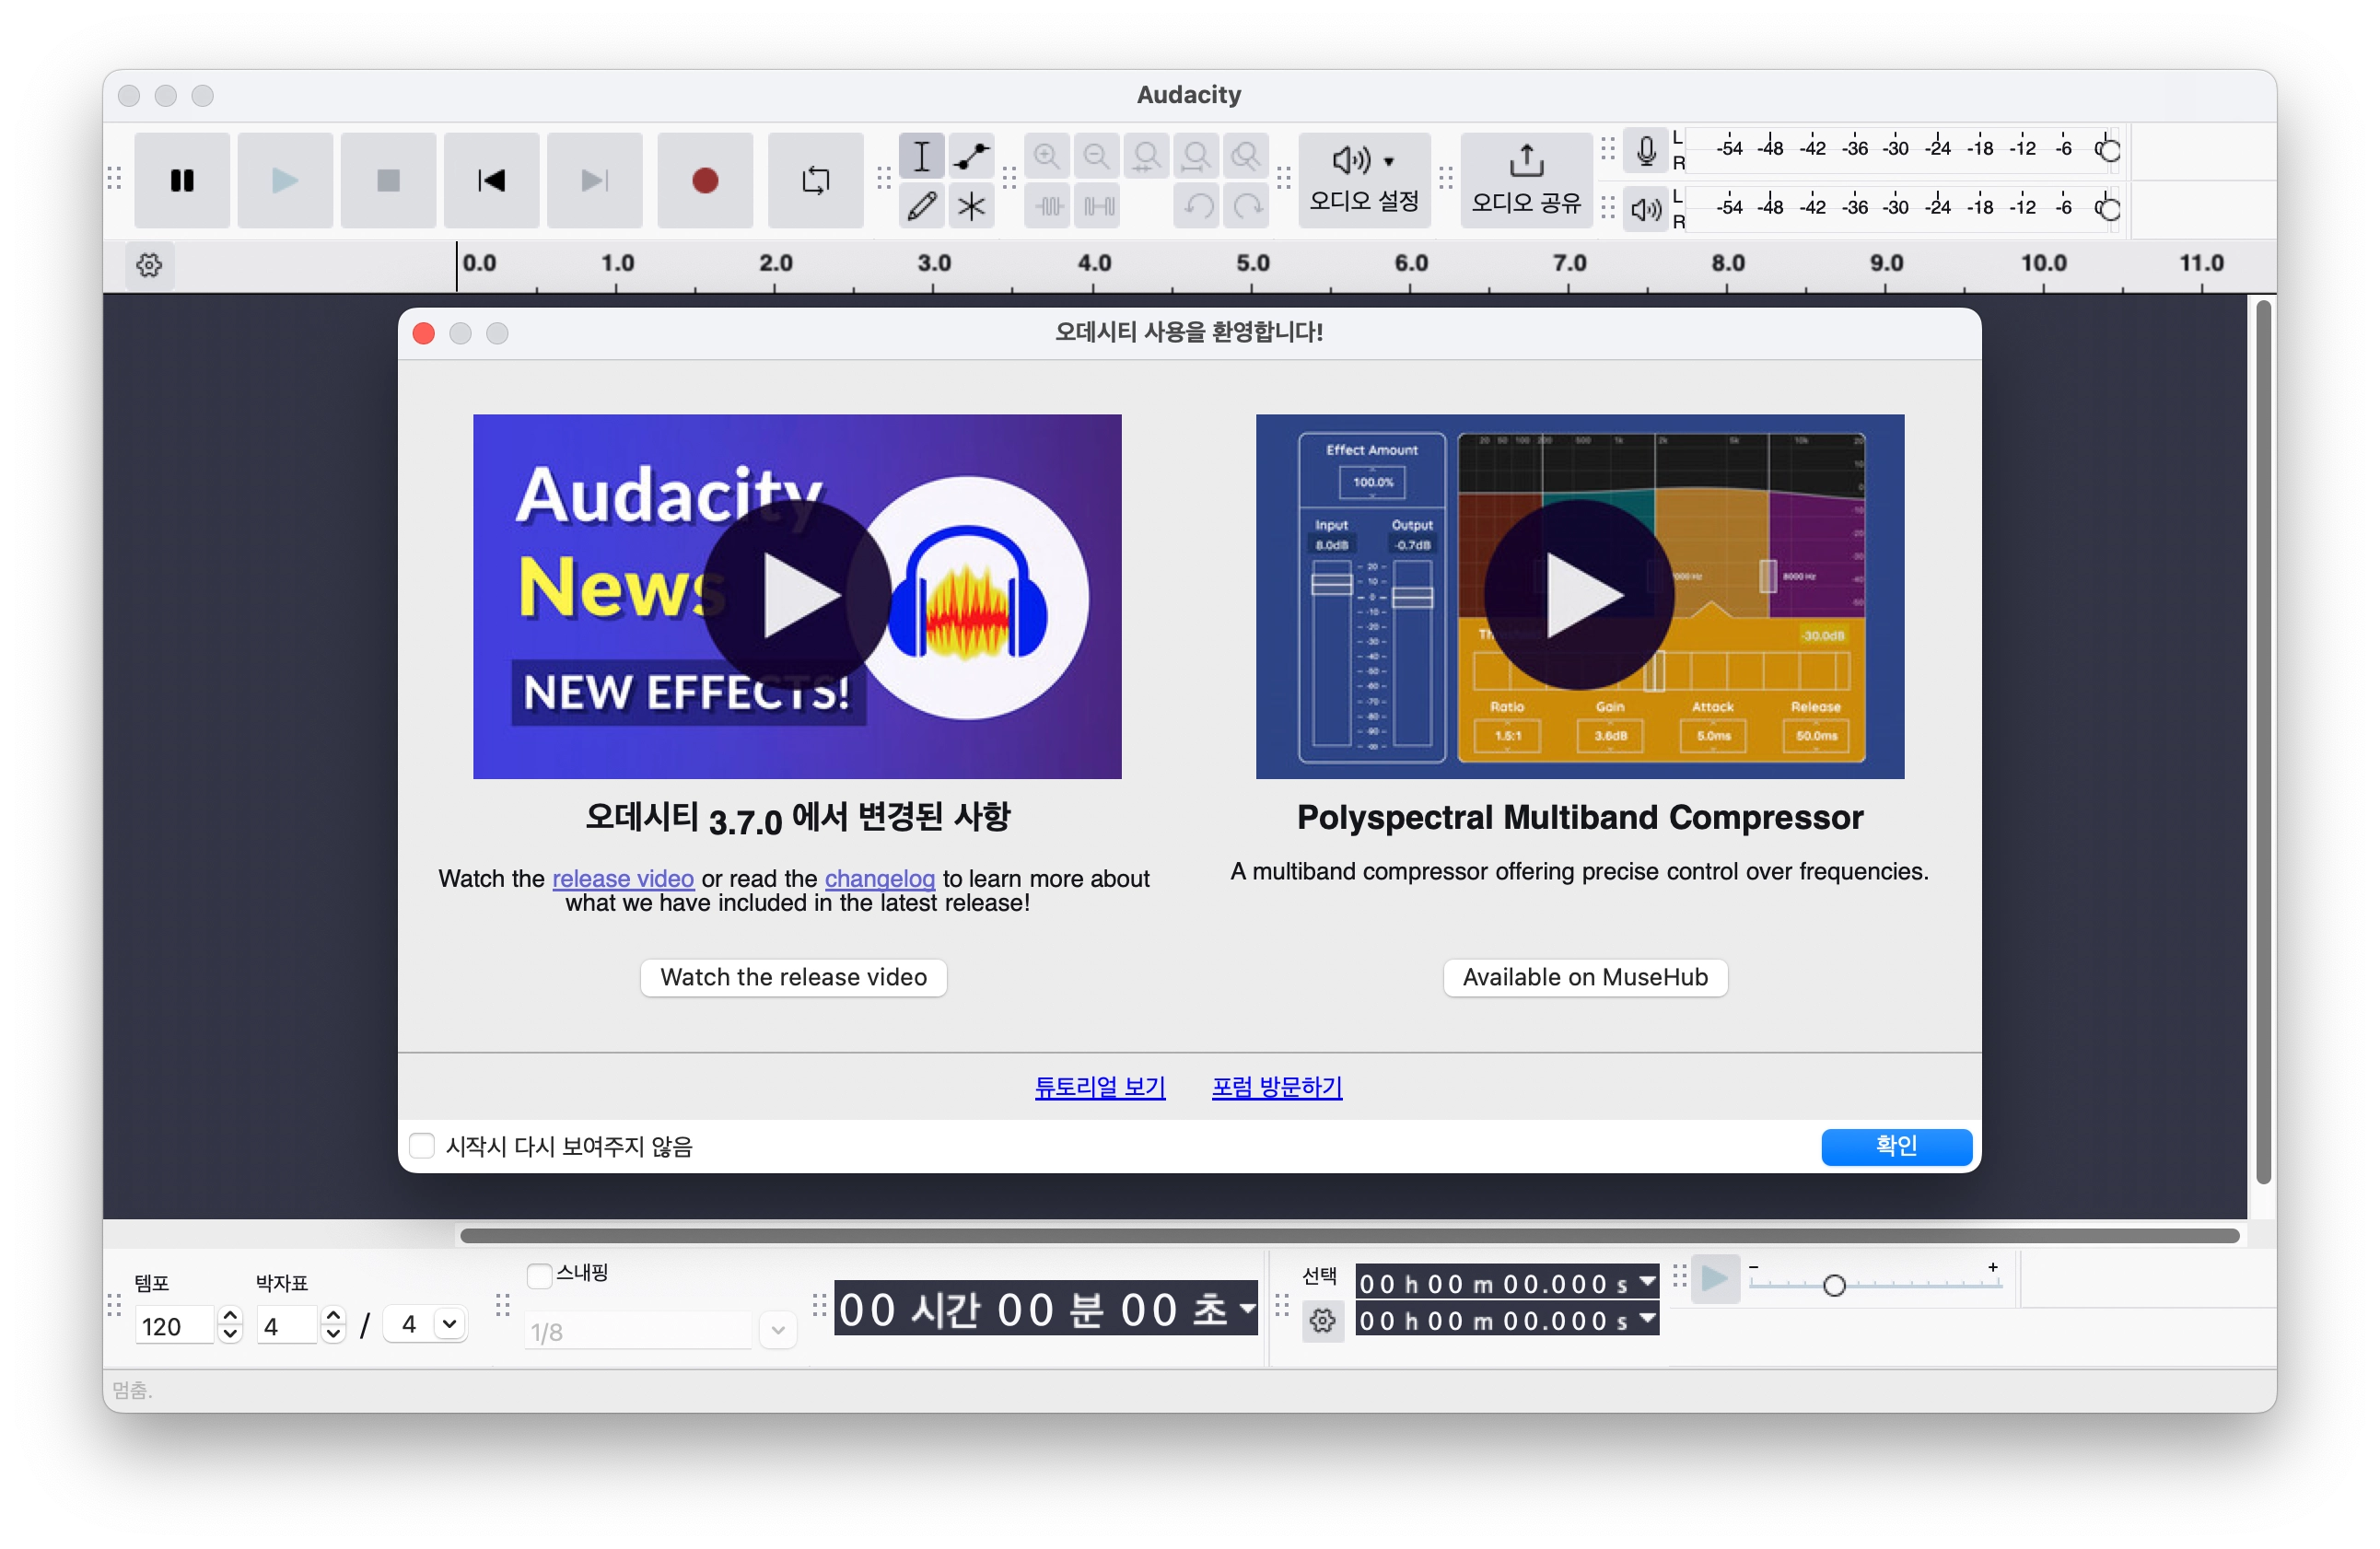Adjust the playback speed slider
Viewport: 2380px width, 1549px height.
(1833, 1285)
